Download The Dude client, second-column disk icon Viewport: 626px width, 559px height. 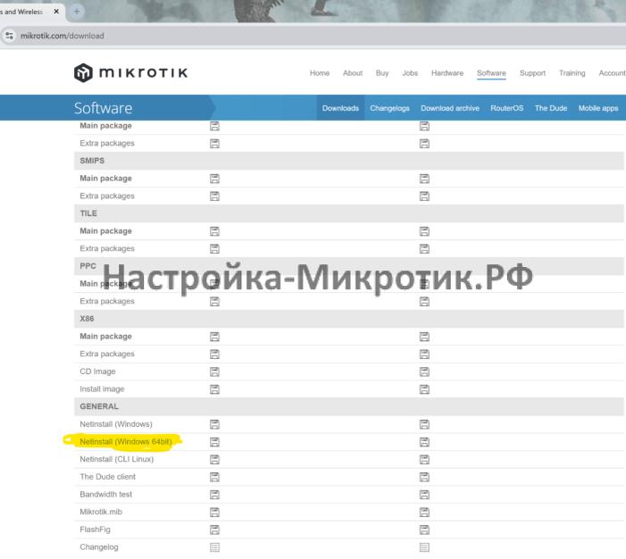[x=424, y=477]
